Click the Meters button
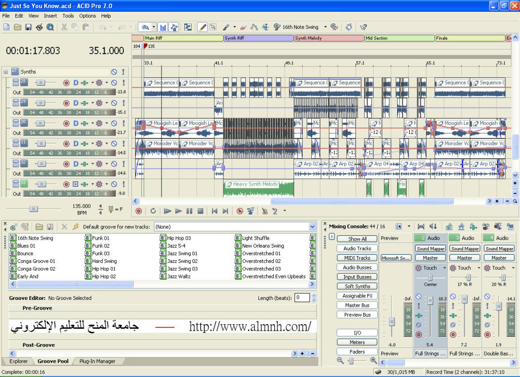The width and height of the screenshot is (520, 377). click(x=357, y=342)
